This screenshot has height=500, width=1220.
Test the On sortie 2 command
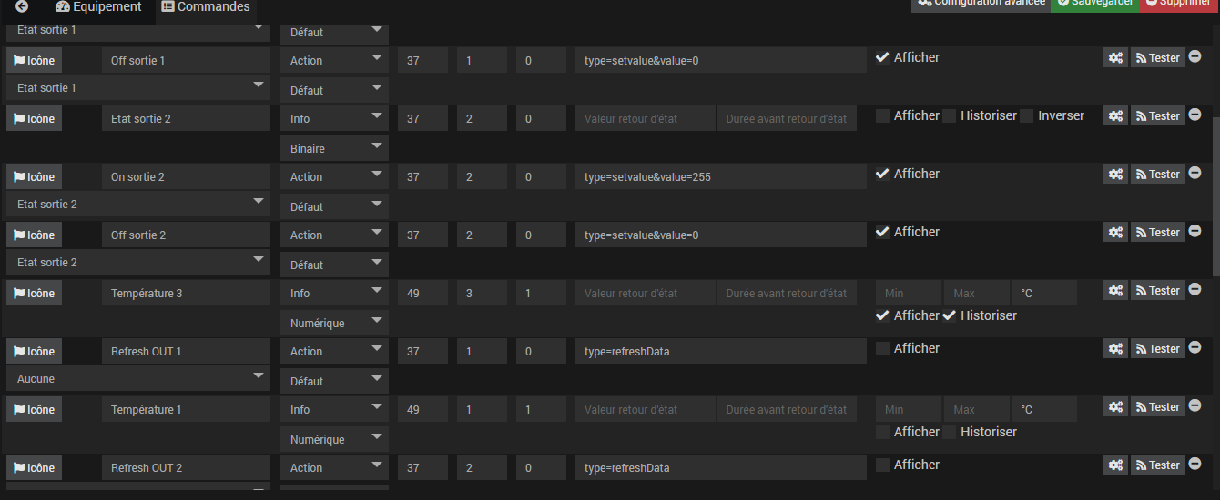tap(1158, 175)
